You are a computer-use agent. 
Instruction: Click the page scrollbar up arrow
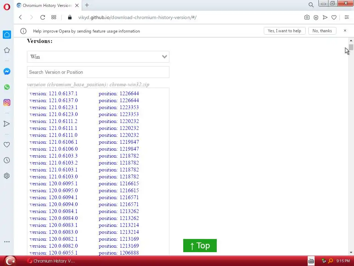pos(351,41)
